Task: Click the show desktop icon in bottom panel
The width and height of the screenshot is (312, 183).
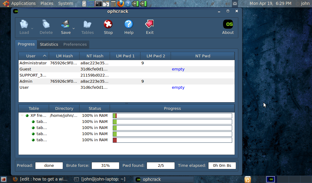Action: click(x=4, y=179)
